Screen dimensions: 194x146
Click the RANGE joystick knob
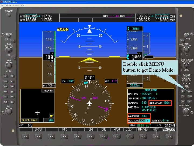186,80
